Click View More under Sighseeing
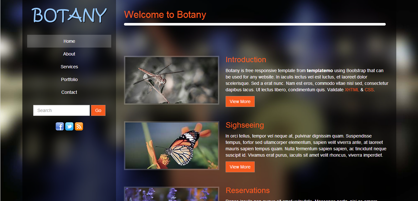 click(240, 167)
